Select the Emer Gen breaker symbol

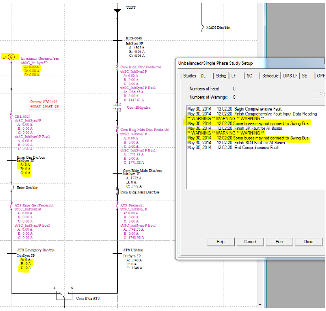point(11,187)
